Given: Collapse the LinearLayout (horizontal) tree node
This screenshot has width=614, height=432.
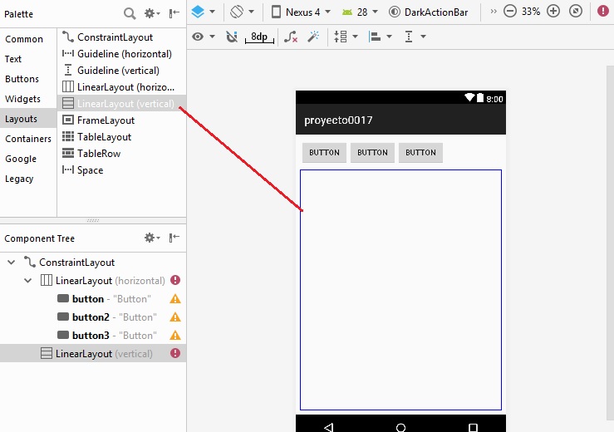Looking at the screenshot, I should click(x=27, y=281).
